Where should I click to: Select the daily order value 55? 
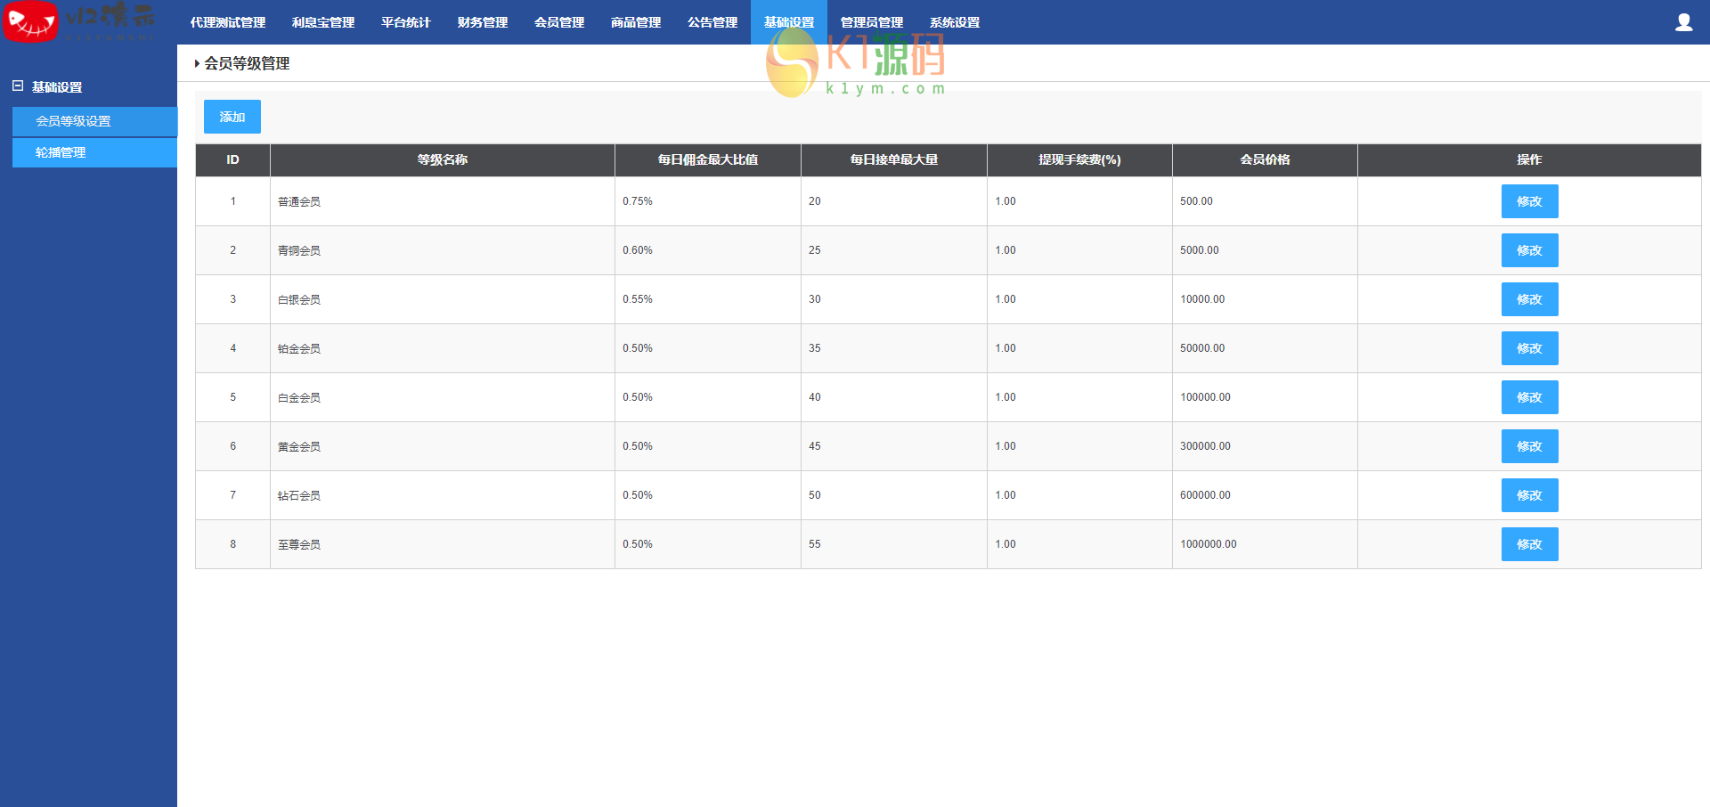(815, 544)
